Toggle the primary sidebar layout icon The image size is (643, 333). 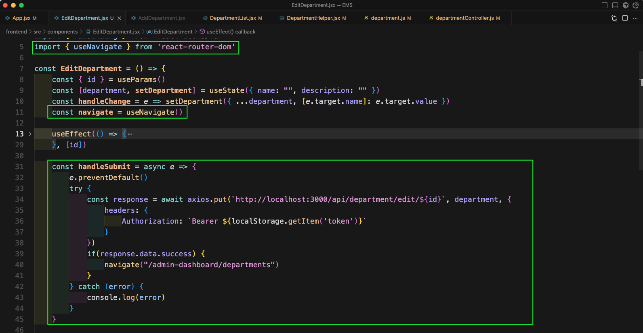[x=605, y=5]
